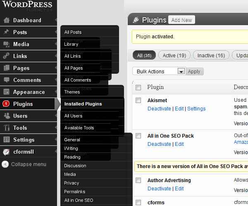Open All Comments submenu item
This screenshot has width=248, height=206.
pos(78,80)
